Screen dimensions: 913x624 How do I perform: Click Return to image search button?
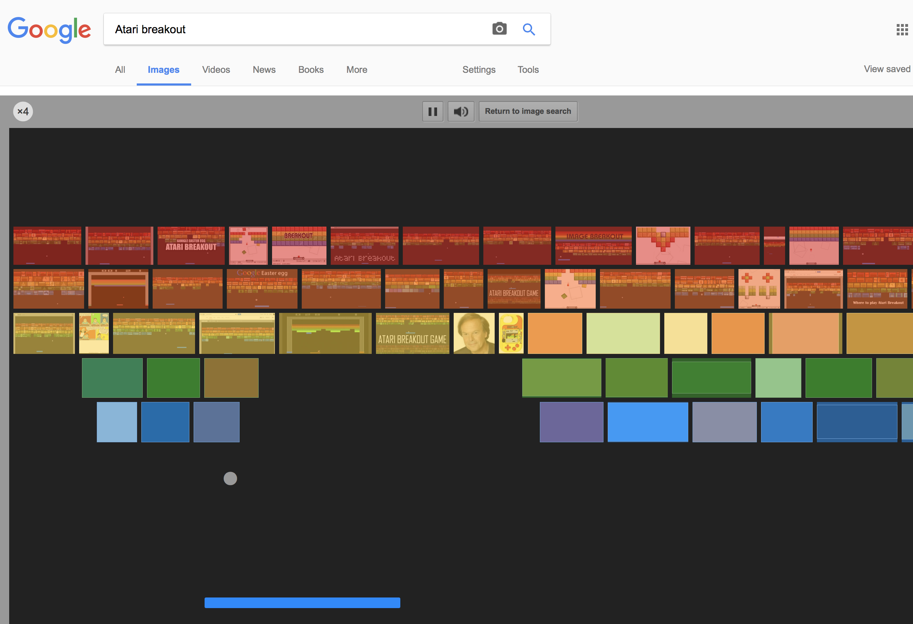point(528,112)
